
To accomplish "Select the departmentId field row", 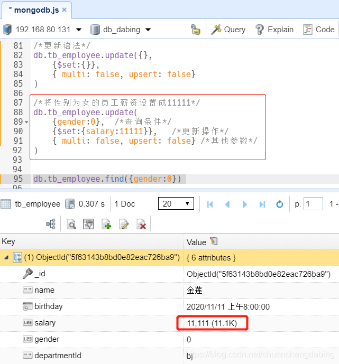I will point(169,356).
